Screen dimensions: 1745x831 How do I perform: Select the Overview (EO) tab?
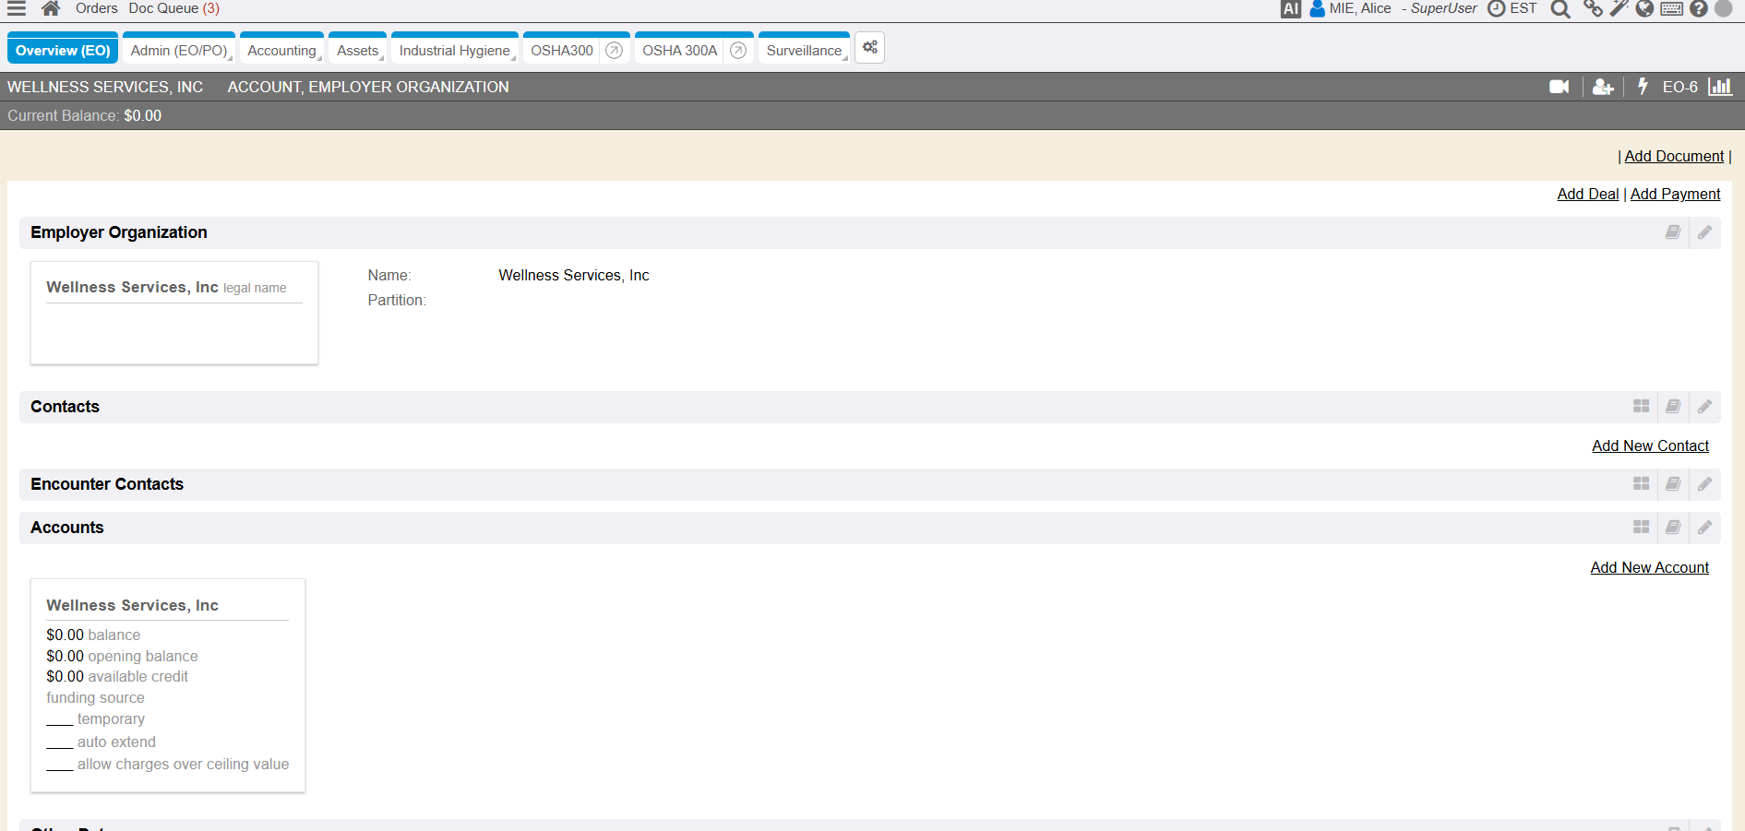tap(63, 51)
